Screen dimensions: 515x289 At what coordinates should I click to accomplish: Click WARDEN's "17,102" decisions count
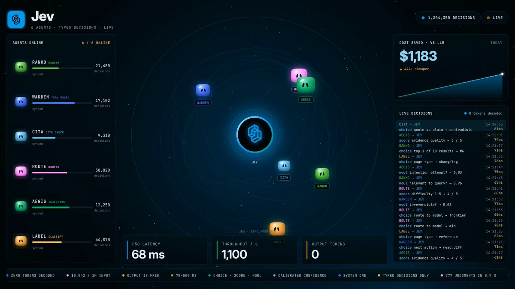[103, 101]
